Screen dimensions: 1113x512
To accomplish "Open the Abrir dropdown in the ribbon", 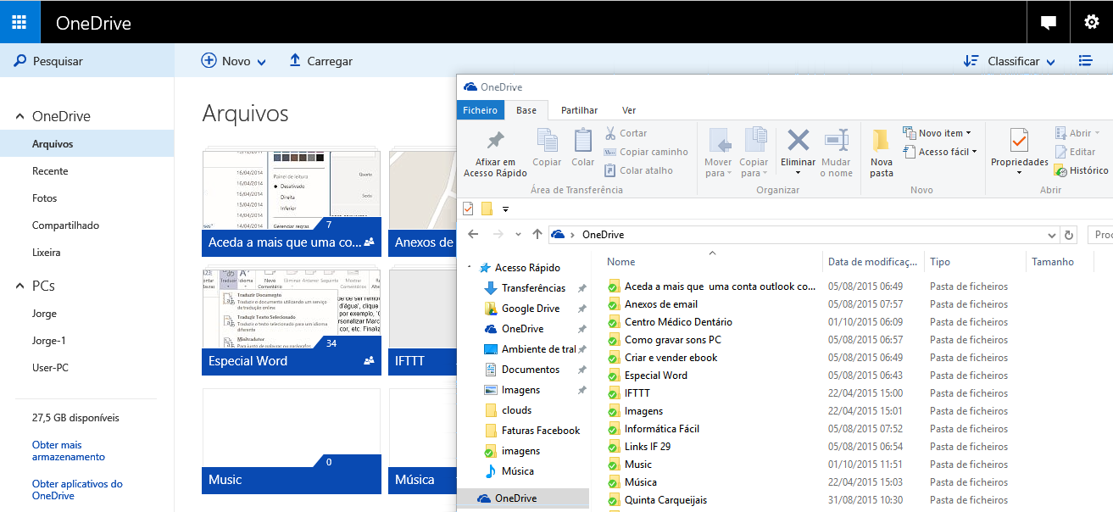I will [x=1077, y=133].
